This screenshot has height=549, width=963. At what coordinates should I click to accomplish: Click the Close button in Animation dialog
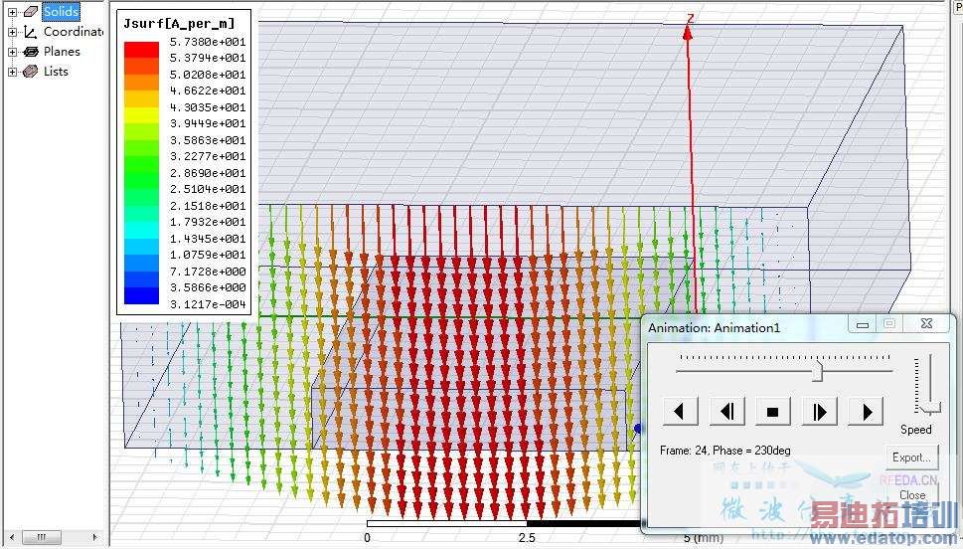[x=912, y=495]
